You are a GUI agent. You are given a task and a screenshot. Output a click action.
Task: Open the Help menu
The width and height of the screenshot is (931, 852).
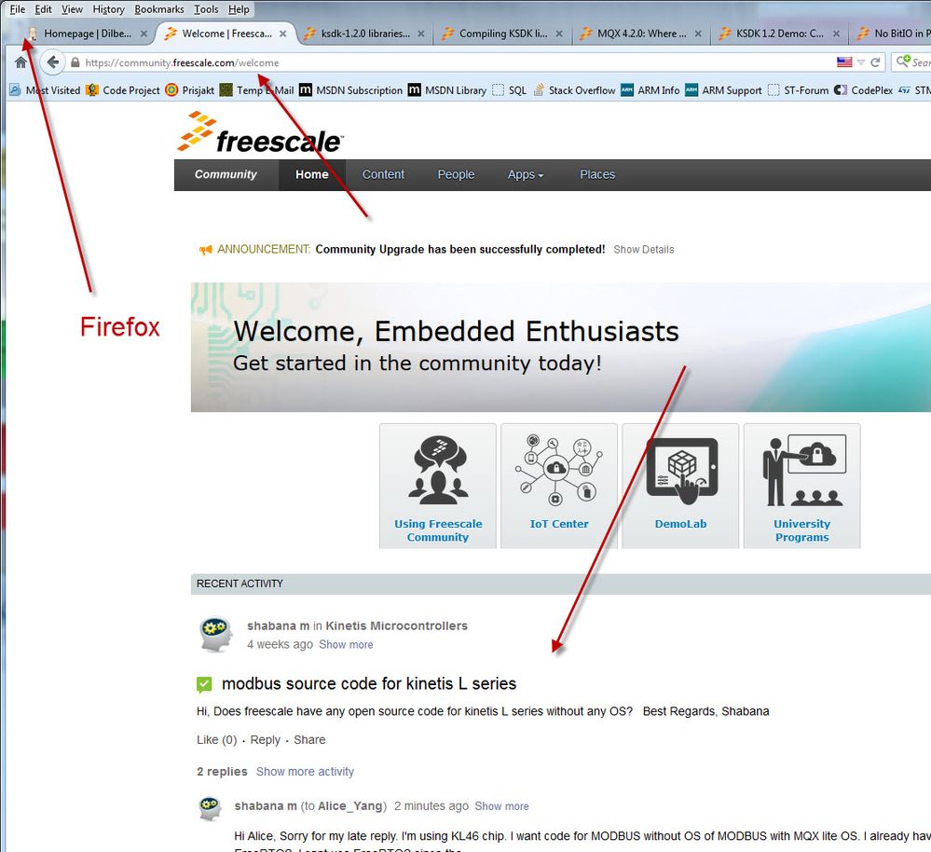click(239, 9)
